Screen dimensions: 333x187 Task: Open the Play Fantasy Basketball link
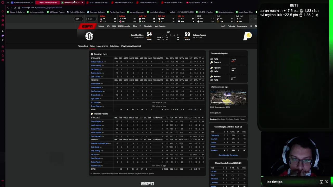tap(131, 46)
